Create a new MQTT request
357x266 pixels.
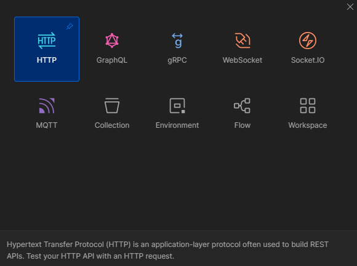click(x=47, y=106)
